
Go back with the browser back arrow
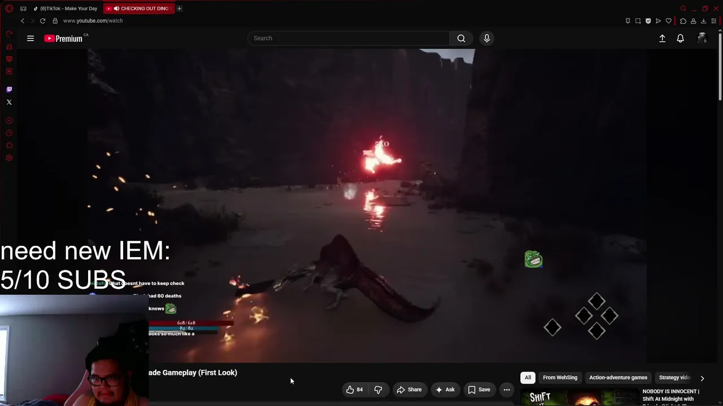23,21
